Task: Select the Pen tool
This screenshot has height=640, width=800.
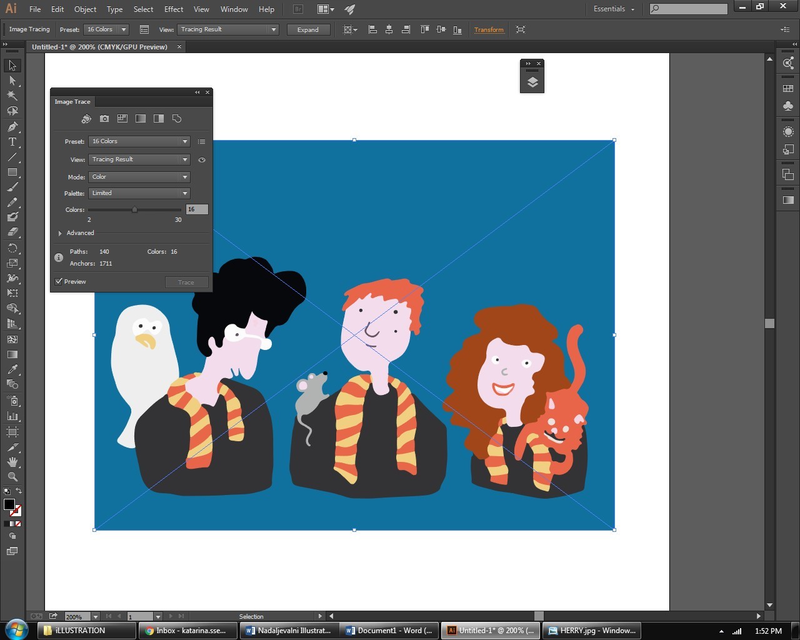Action: click(x=12, y=126)
